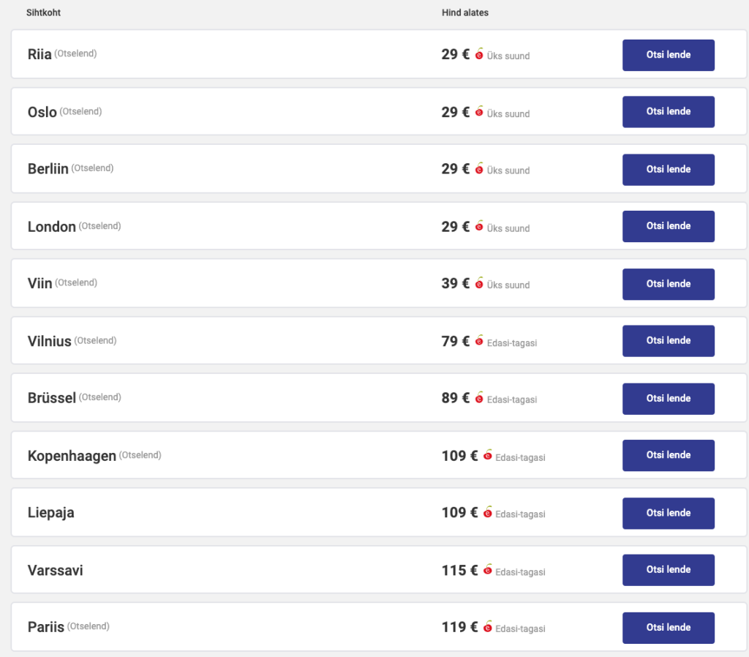Select the Berliin destination name
Screen dimensions: 749x657
point(48,169)
